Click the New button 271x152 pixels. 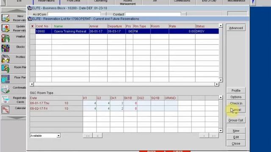[x=236, y=131]
